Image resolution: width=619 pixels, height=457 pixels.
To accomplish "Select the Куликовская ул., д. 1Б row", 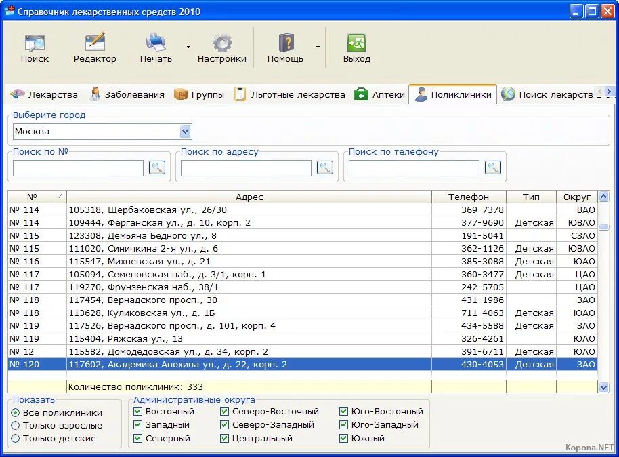I will (303, 313).
